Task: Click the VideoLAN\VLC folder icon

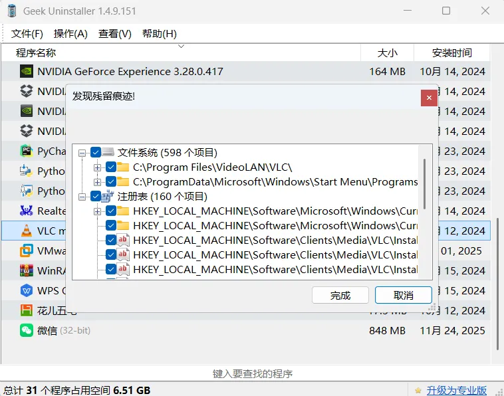Action: (x=123, y=167)
